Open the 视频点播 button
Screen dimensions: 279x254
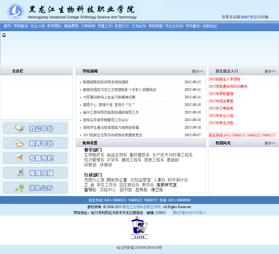[35, 173]
